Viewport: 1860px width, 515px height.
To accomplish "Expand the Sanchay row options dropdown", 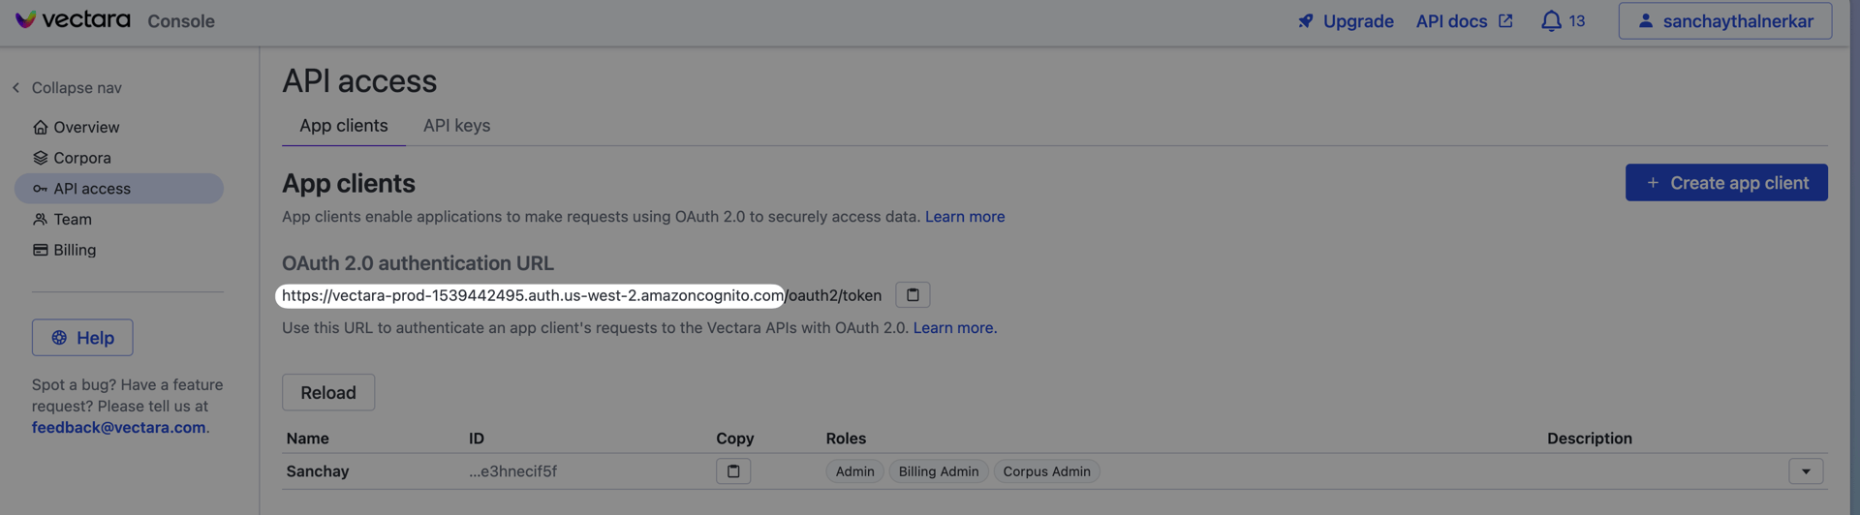I will coord(1805,471).
